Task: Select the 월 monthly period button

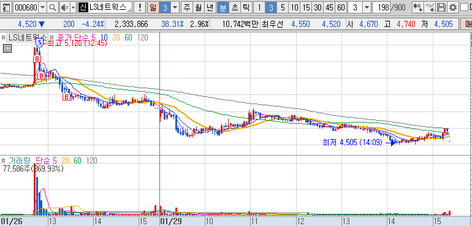Action: (199, 8)
